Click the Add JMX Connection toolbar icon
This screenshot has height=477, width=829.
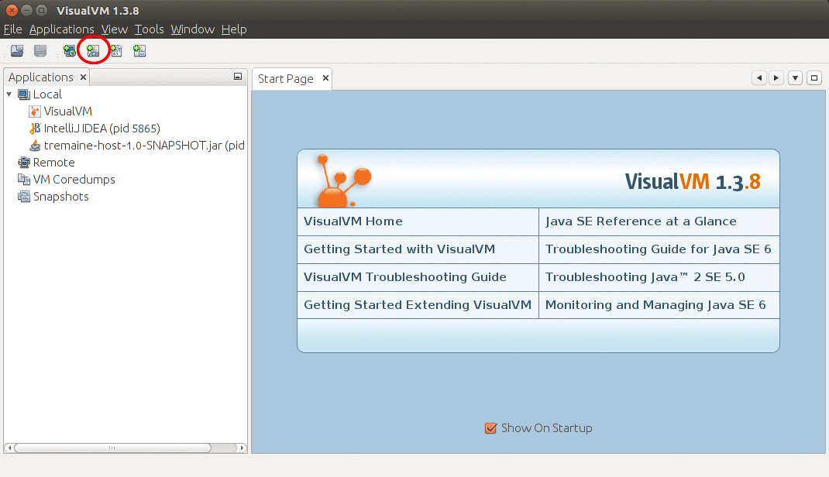93,50
